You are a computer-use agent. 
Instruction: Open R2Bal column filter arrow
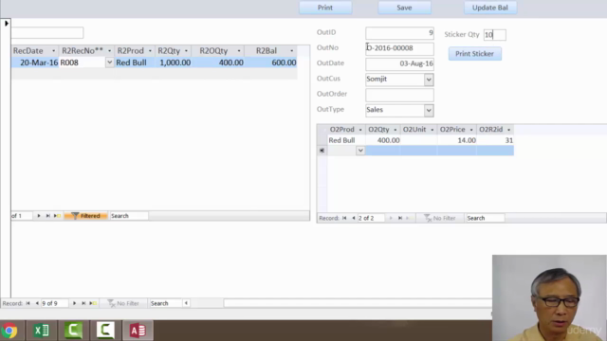[x=291, y=51]
